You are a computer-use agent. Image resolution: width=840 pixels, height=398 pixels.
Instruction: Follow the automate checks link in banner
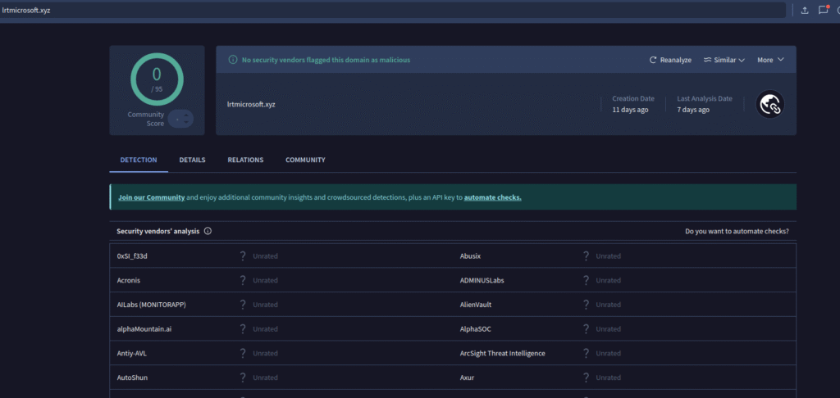coord(492,197)
